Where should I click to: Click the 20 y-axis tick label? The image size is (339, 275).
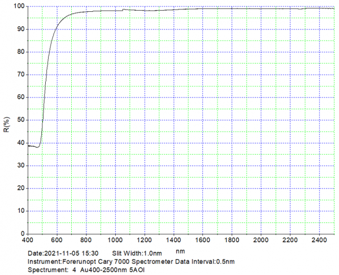pyautogui.click(x=20, y=188)
